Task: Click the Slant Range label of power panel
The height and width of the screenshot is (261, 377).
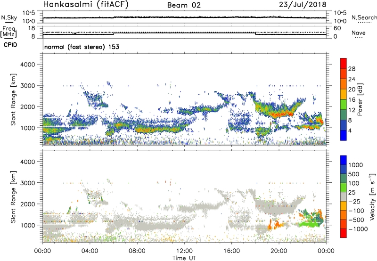Action: [13, 100]
